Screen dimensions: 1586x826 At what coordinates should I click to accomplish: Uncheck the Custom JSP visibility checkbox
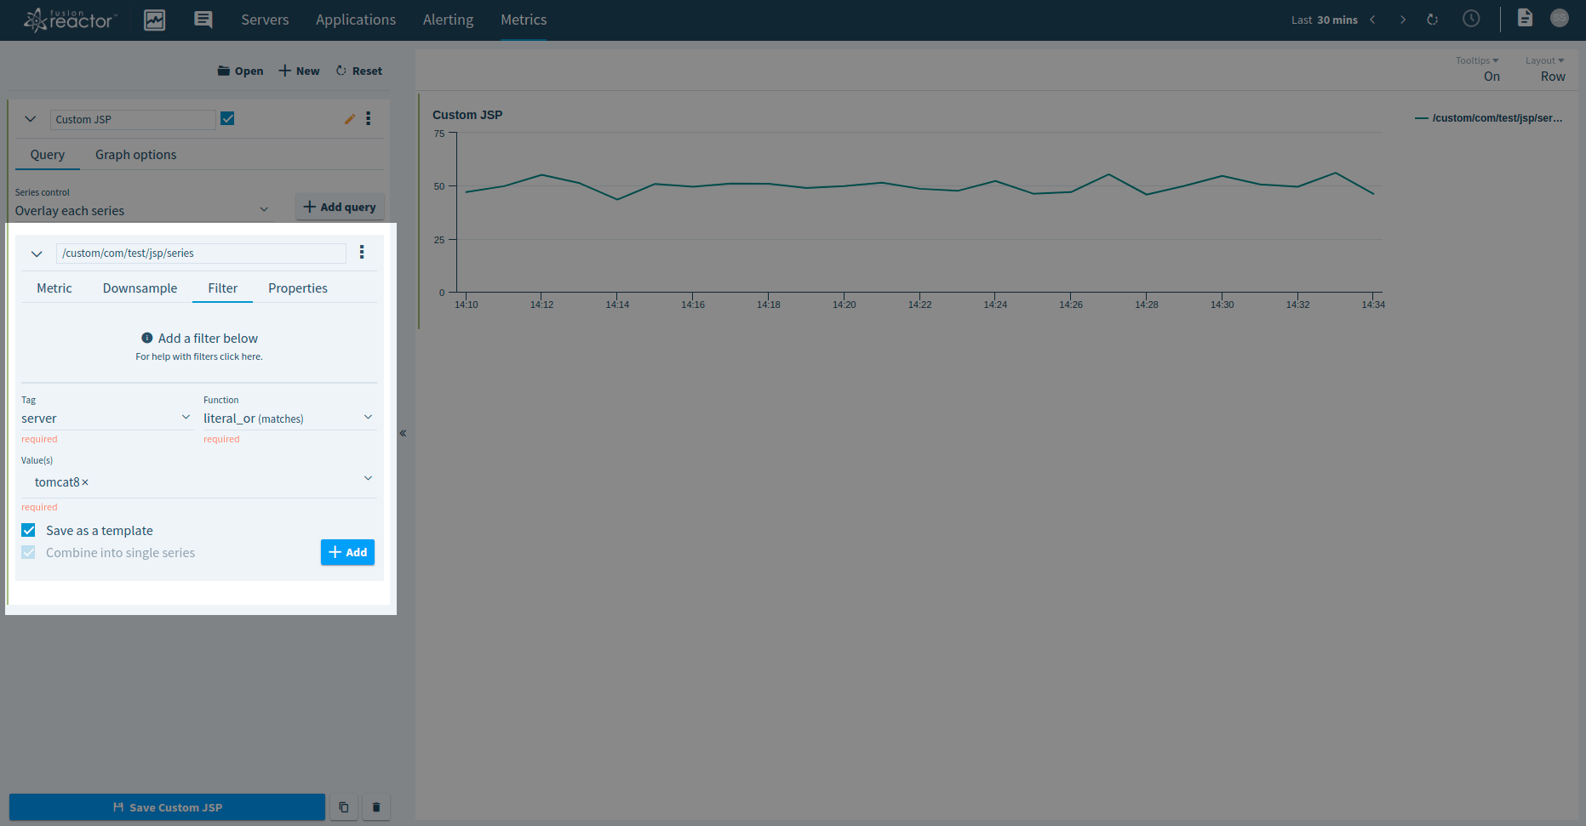tap(227, 118)
